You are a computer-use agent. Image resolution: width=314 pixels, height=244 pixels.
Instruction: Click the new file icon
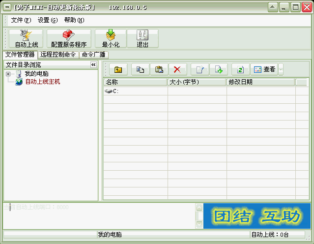(200, 69)
